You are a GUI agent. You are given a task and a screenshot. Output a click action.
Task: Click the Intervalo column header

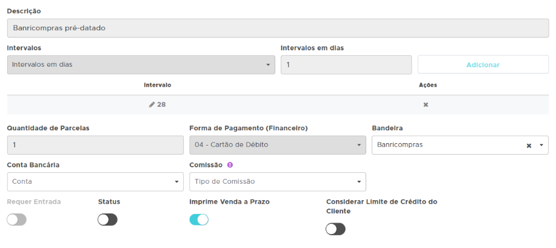click(x=158, y=85)
